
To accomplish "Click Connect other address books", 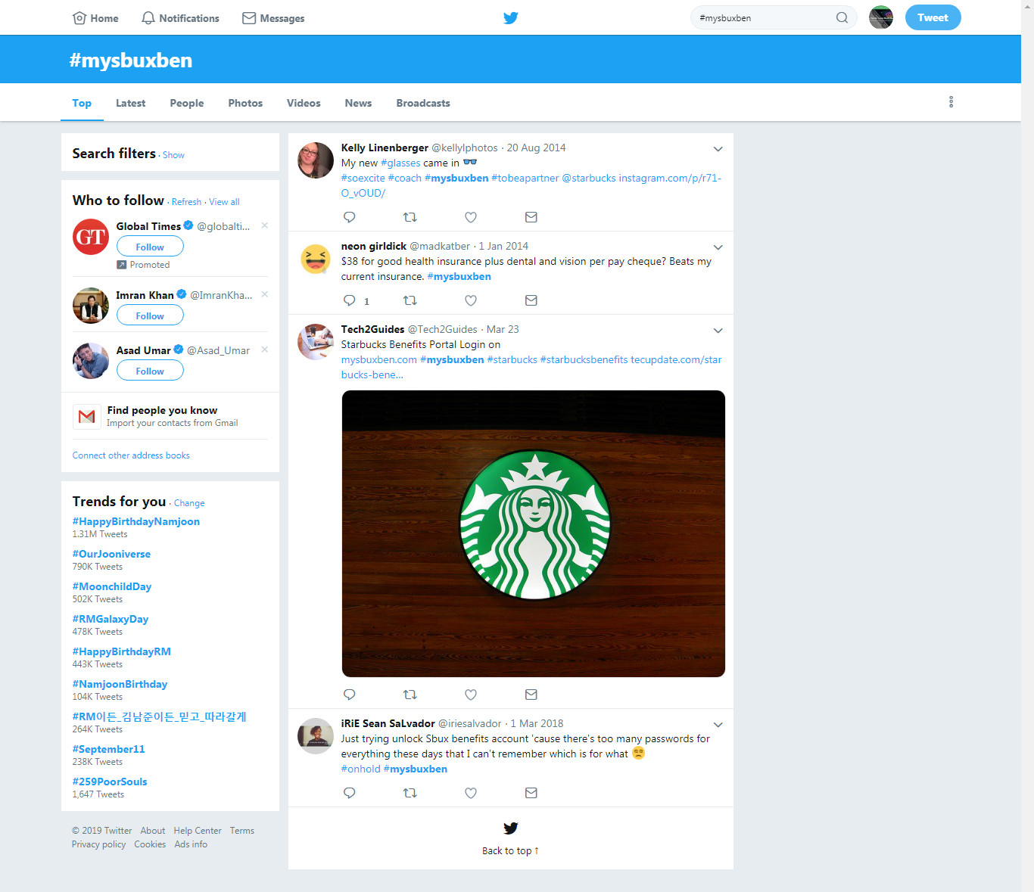I will [131, 455].
